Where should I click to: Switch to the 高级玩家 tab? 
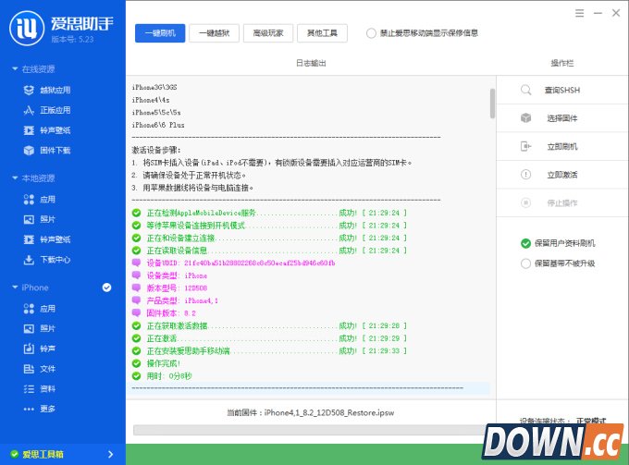(x=268, y=33)
